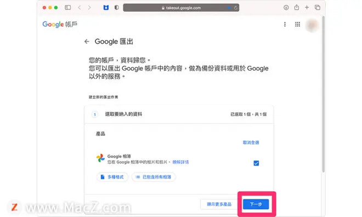362x217 pixels.
Task: Open the three-dot more options menu
Action: click(285, 24)
